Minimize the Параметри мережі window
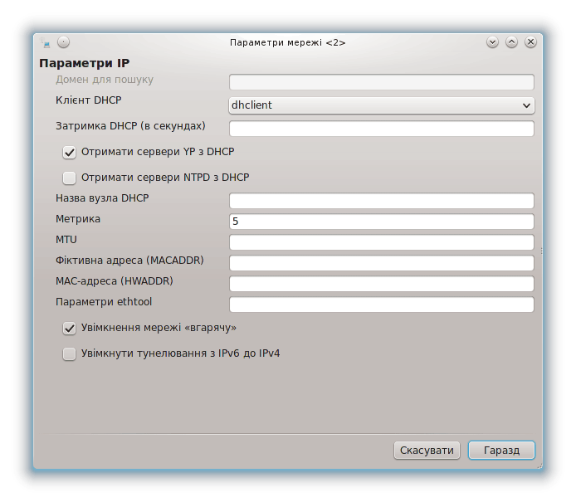Screen dimensions: 576x502 click(x=492, y=42)
